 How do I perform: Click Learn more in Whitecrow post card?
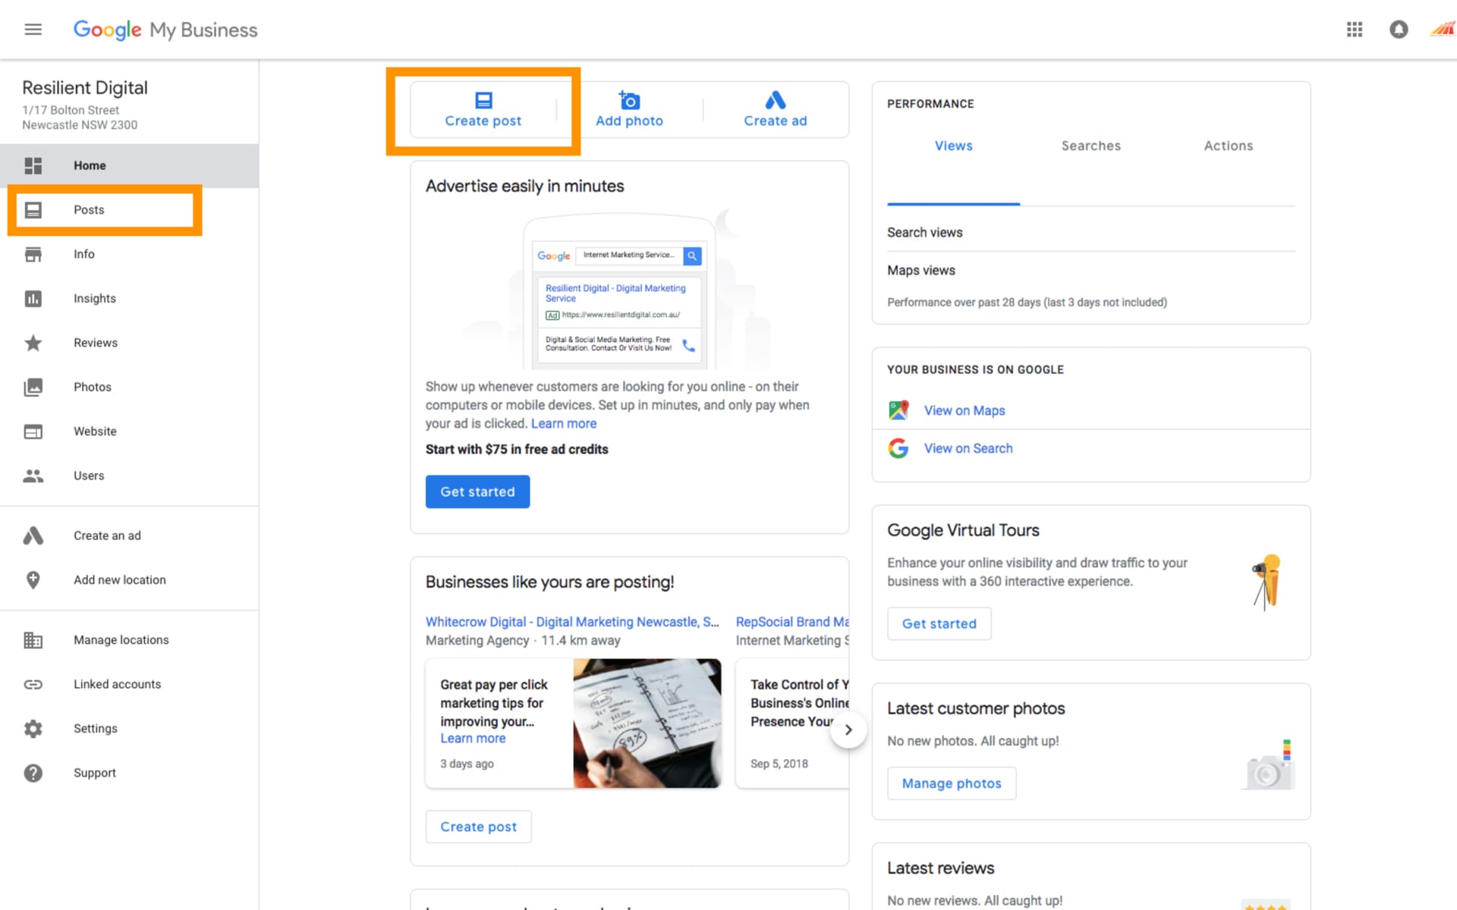click(473, 739)
